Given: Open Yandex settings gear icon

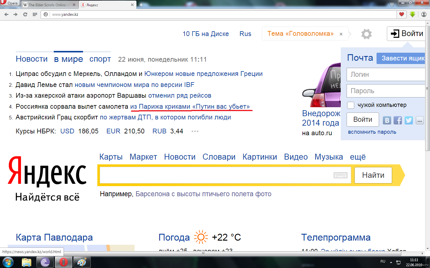Looking at the screenshot, I should click(366, 34).
